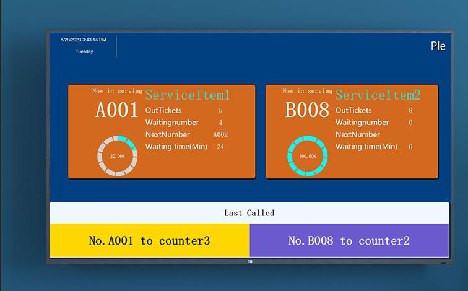Click the Tuesday weekday label
The height and width of the screenshot is (291, 468).
coord(84,51)
